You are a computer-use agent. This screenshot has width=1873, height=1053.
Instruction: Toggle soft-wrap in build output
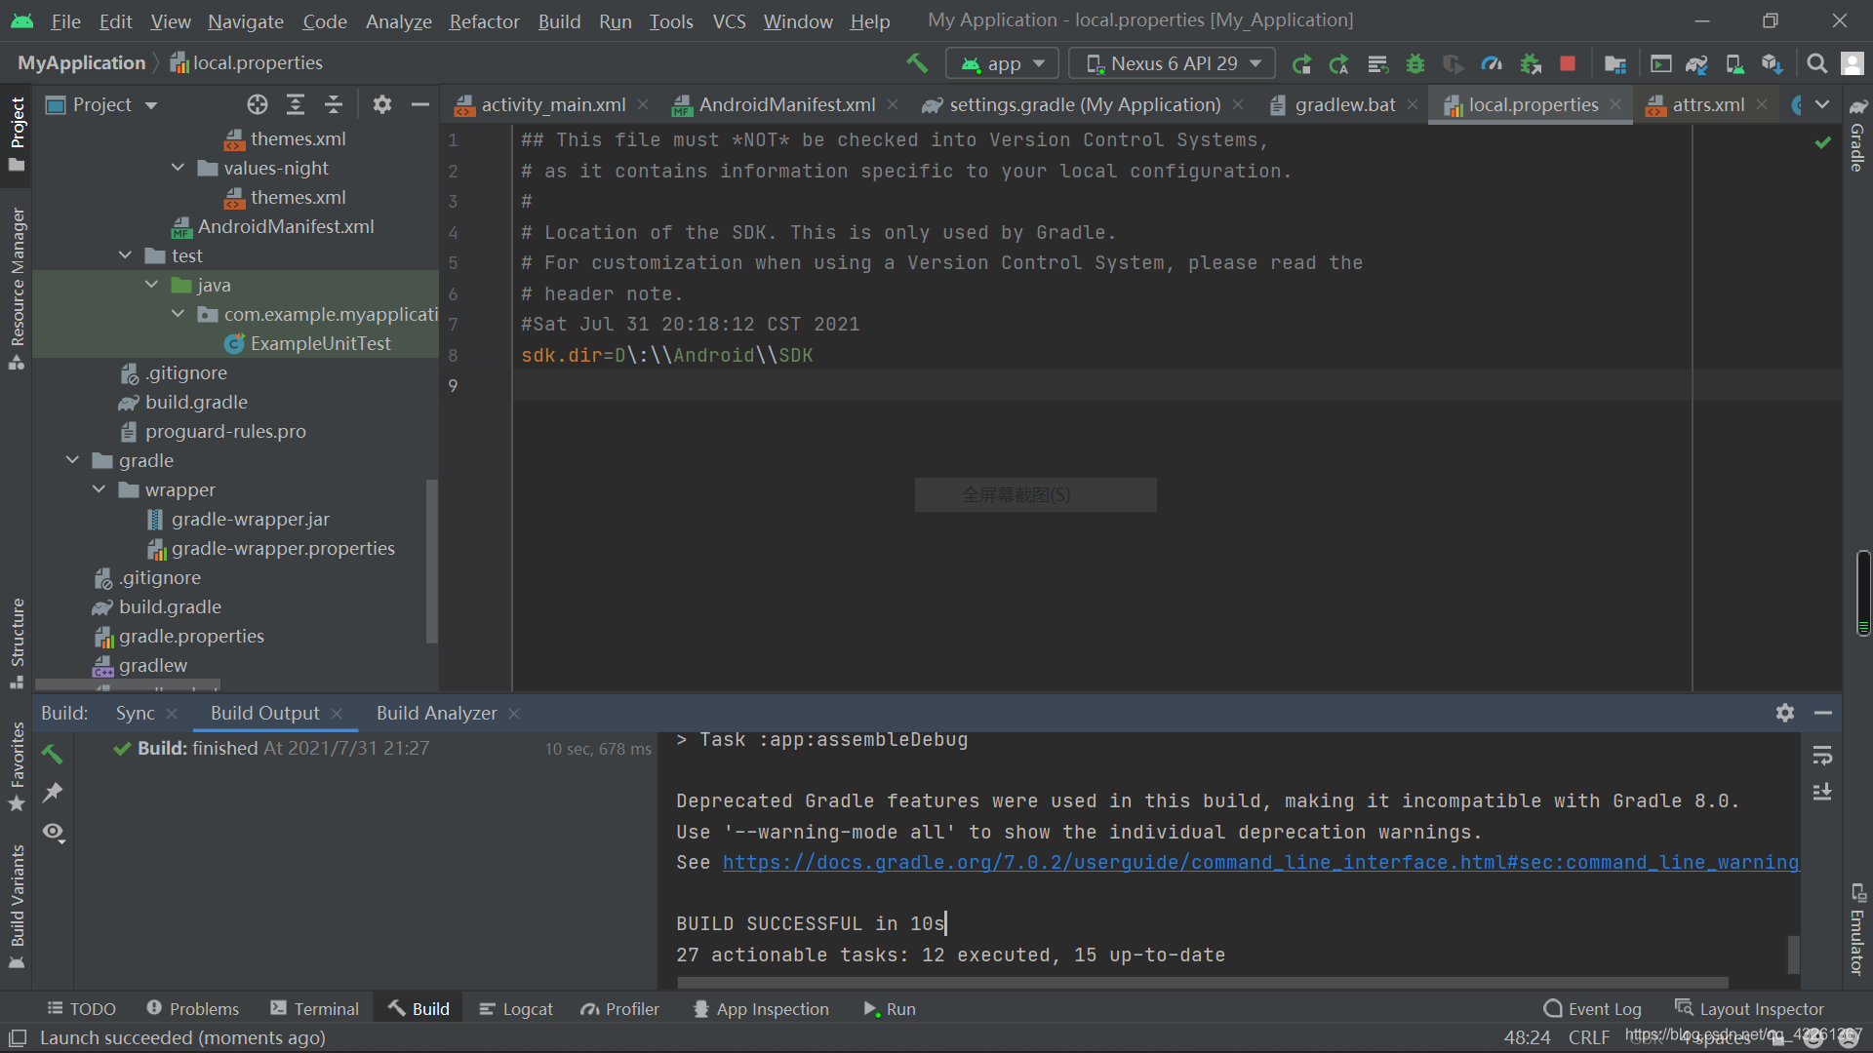pyautogui.click(x=1821, y=756)
